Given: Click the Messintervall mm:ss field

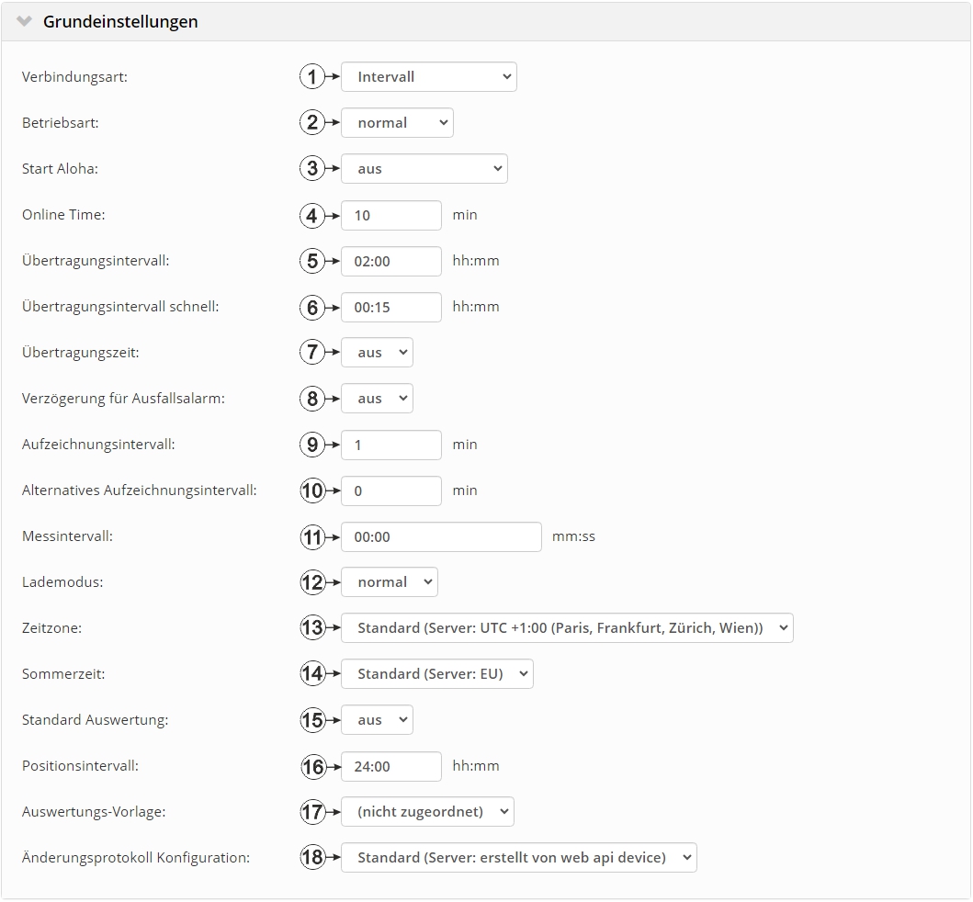Looking at the screenshot, I should [x=441, y=536].
